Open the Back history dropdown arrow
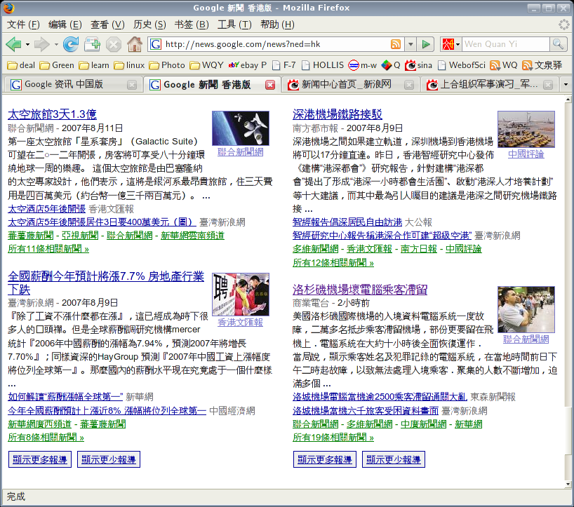The width and height of the screenshot is (574, 507). (27, 45)
